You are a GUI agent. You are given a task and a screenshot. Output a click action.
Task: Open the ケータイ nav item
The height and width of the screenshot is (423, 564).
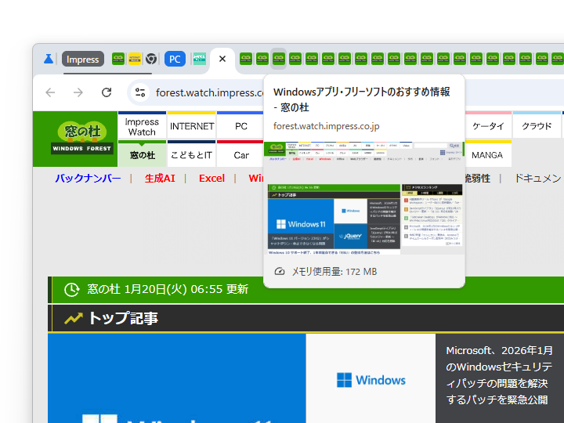pos(488,126)
